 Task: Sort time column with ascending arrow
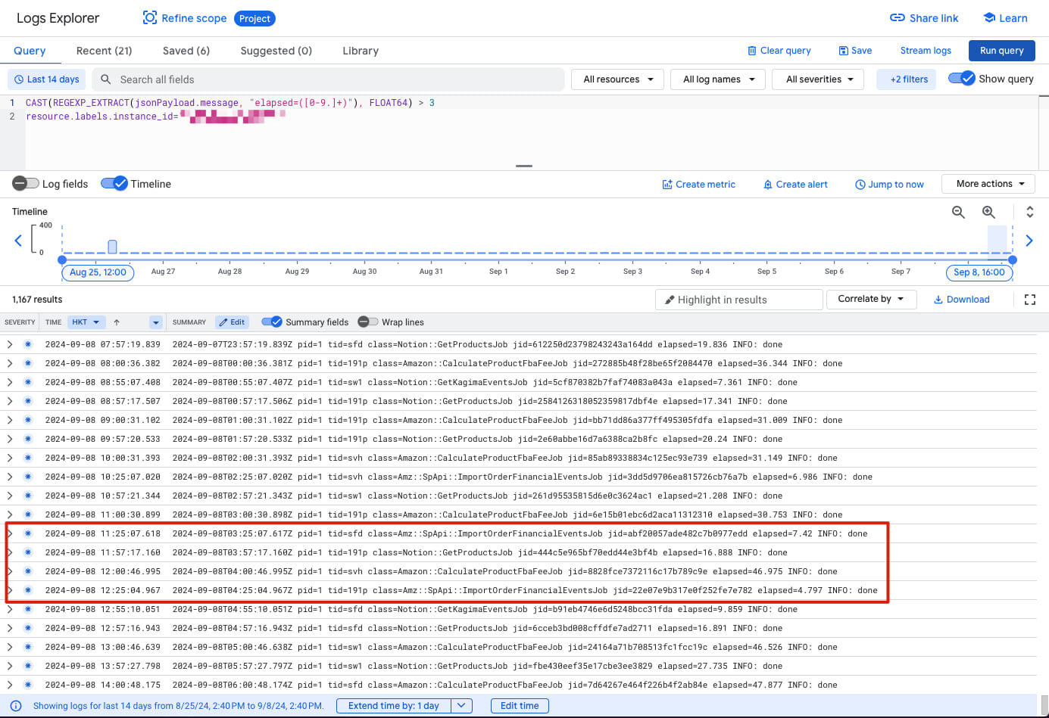(117, 322)
